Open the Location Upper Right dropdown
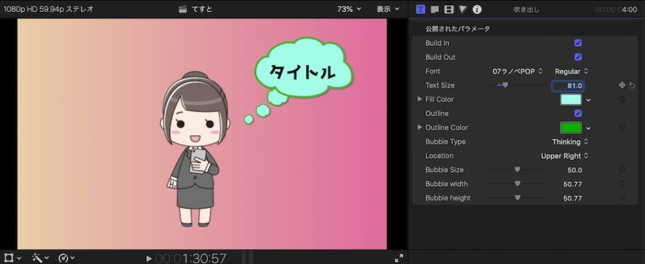This screenshot has height=264, width=645. click(x=564, y=156)
